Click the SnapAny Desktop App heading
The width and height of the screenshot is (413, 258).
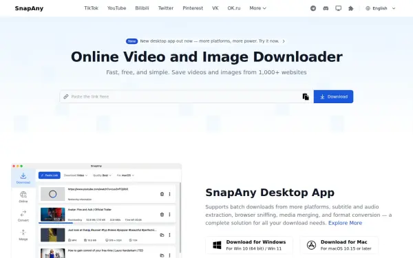pos(270,193)
